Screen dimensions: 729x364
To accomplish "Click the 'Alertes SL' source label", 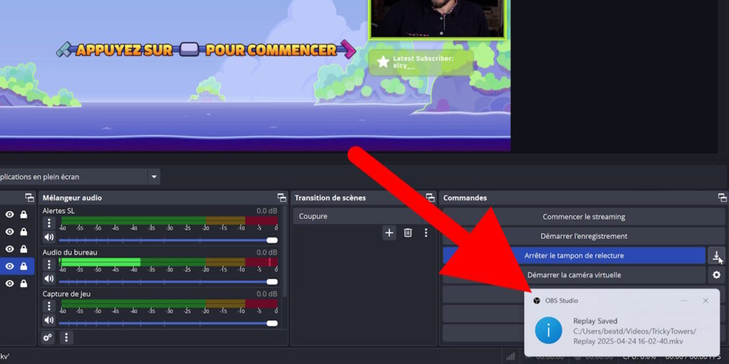I will tap(58, 210).
